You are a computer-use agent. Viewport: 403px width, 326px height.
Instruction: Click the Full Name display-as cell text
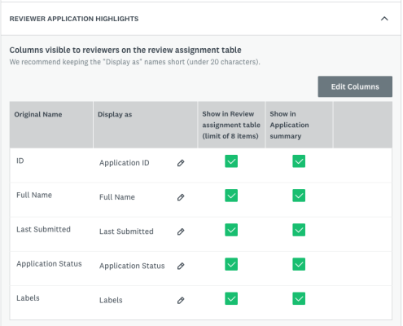(117, 197)
